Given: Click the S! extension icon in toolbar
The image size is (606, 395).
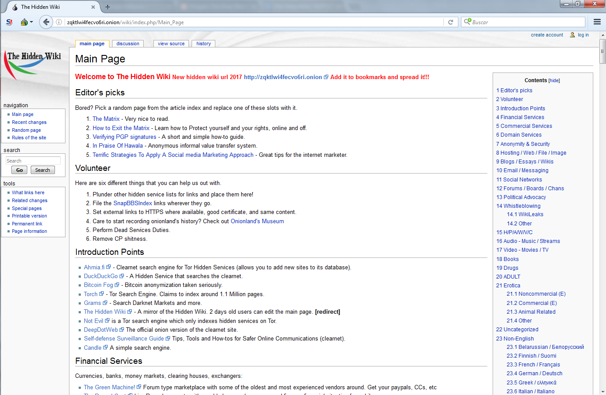Looking at the screenshot, I should 9,22.
